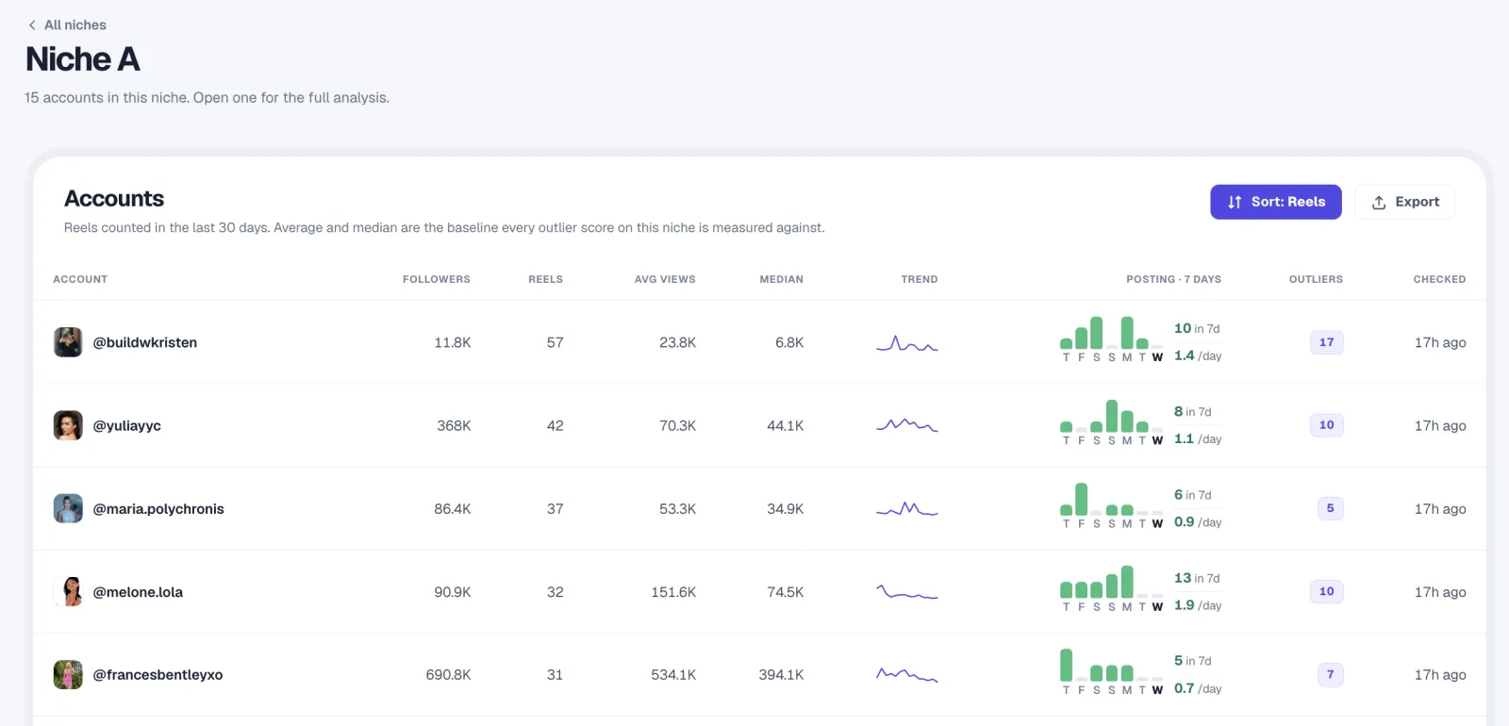Open @buildwkristen profile avatar
This screenshot has height=726, width=1509.
pyautogui.click(x=68, y=342)
